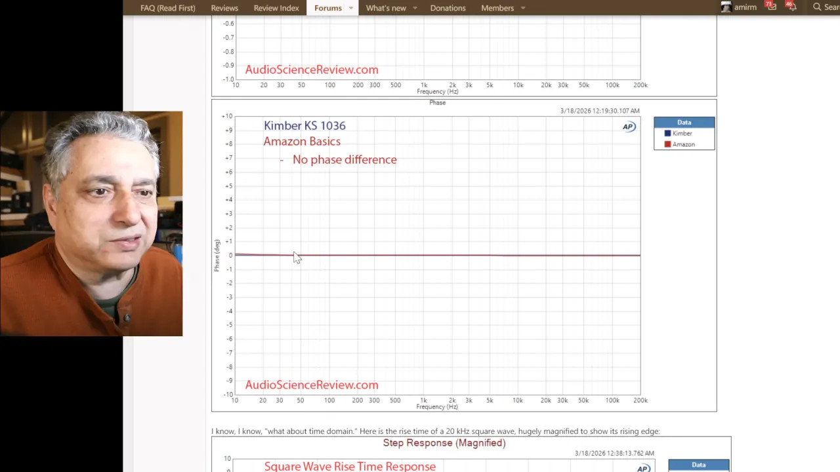
Task: Expand the Forums dropdown arrow
Action: pos(351,8)
